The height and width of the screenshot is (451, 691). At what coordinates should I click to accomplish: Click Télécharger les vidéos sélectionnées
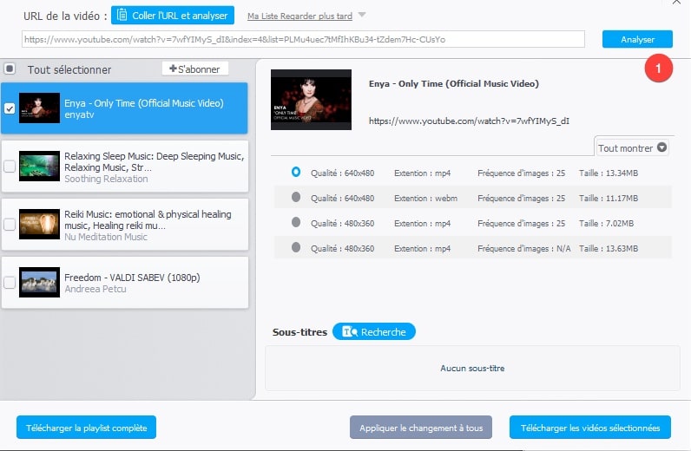(590, 428)
